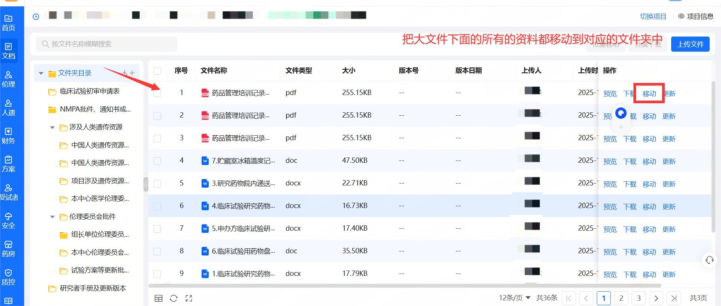
Task: Open the 质控 quality control sidebar icon
Action: pyautogui.click(x=8, y=277)
